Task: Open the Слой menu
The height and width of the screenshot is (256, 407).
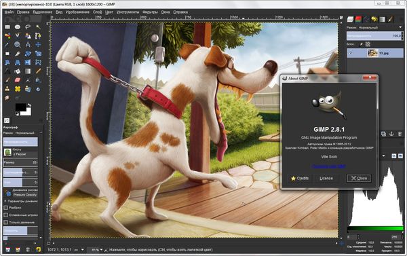Action: click(x=97, y=12)
